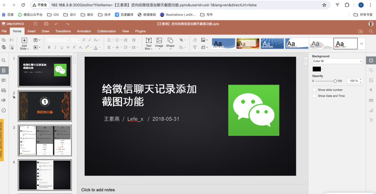
Task: Click the Cut scissors icon
Action: [x=11, y=40]
